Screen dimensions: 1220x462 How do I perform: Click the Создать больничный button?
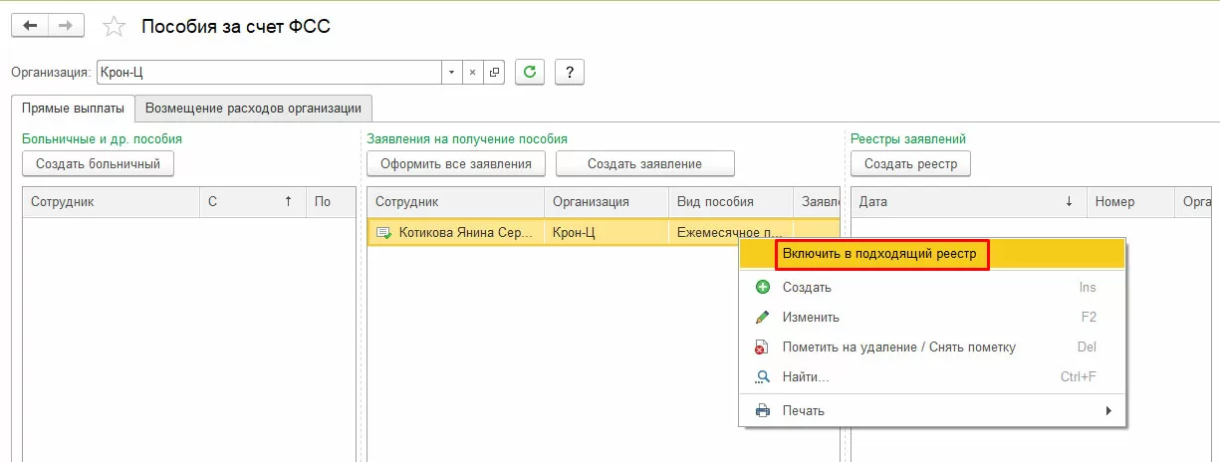(x=98, y=163)
